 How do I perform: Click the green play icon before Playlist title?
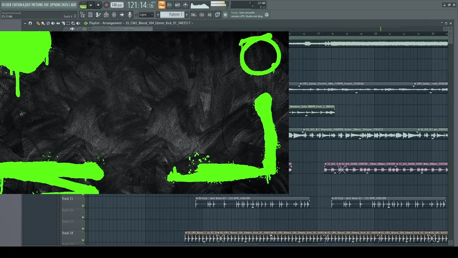[x=86, y=23]
